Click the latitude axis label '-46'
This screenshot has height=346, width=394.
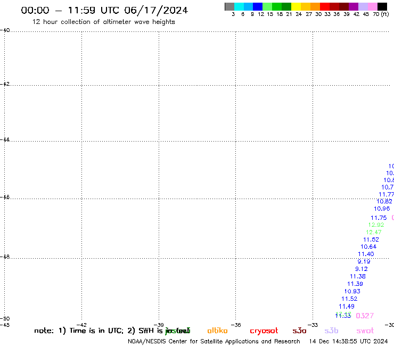(x=5, y=197)
